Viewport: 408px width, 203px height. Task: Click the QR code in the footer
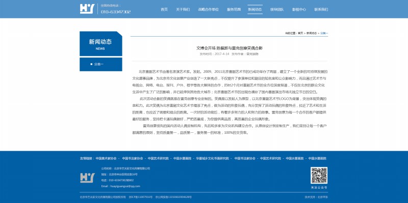(x=319, y=176)
